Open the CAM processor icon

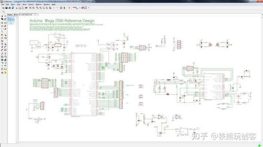point(12,8)
